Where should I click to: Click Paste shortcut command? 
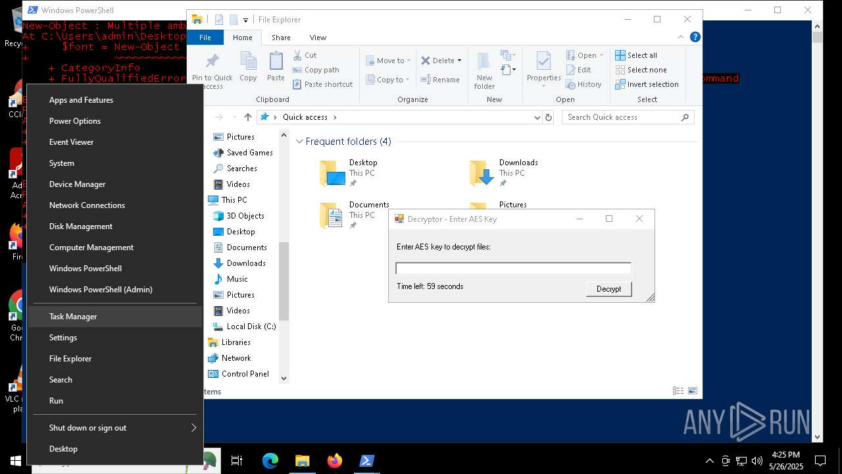coord(323,84)
